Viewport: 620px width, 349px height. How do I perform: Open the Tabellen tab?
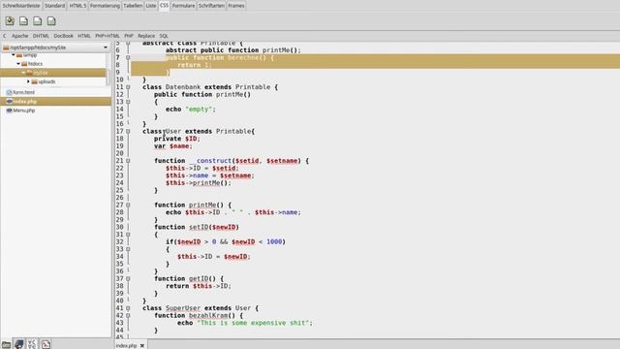[133, 6]
